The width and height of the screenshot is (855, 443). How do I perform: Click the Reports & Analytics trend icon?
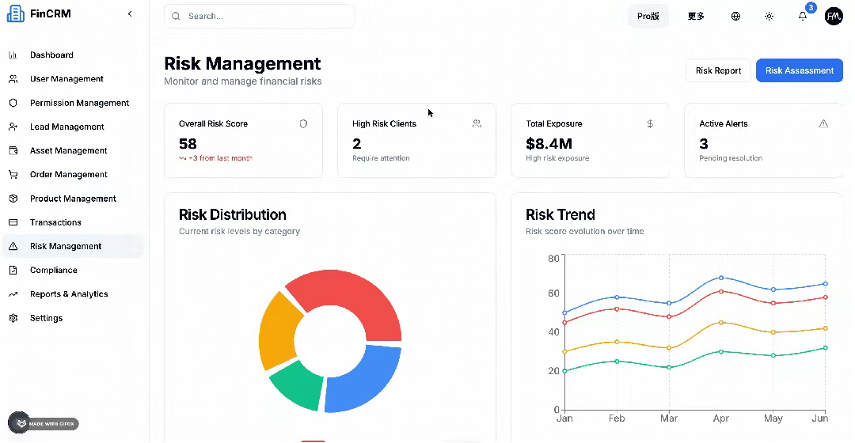[13, 294]
